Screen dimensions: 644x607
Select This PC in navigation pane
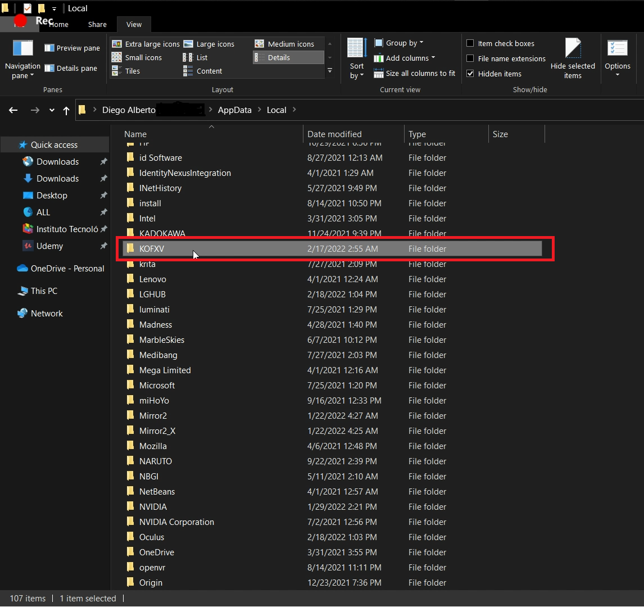pos(44,291)
